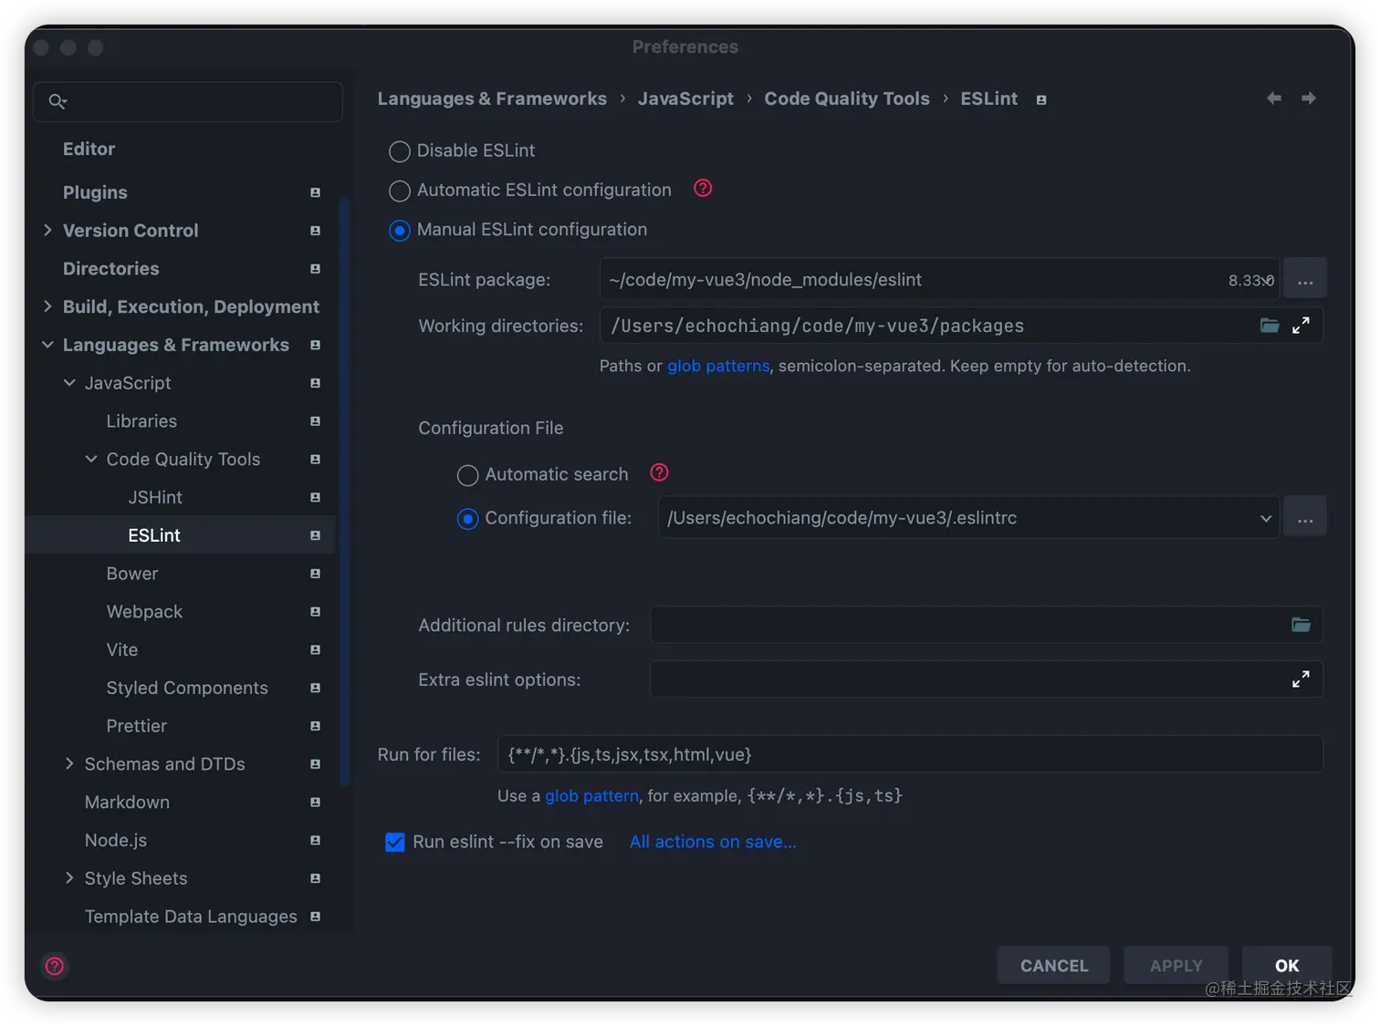The width and height of the screenshot is (1380, 1026).
Task: Click the project icon on the Webpack row
Action: 315,612
